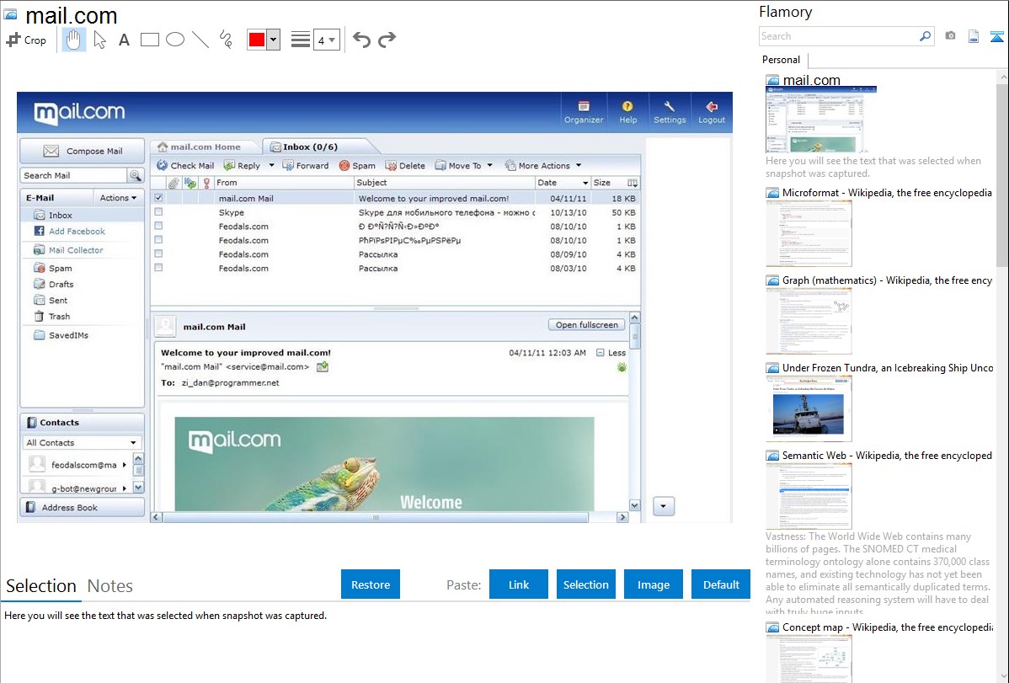Open mail.com Help
This screenshot has height=683, width=1009.
(x=627, y=112)
